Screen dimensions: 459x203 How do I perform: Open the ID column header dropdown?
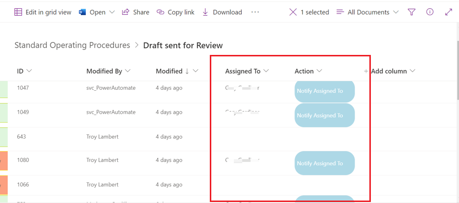point(29,71)
